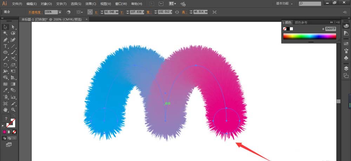Click the Eyedropper tool
The width and height of the screenshot is (351, 161).
(6, 90)
